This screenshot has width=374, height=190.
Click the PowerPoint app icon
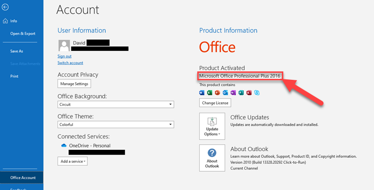[217, 93]
